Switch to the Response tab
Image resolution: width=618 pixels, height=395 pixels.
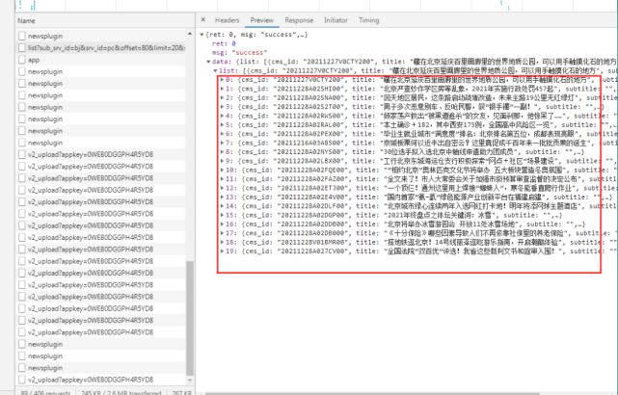click(299, 20)
